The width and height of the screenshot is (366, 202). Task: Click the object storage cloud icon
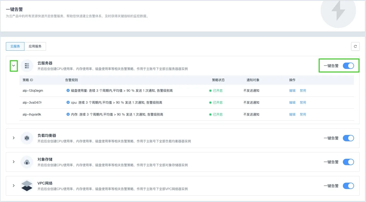tap(27, 162)
